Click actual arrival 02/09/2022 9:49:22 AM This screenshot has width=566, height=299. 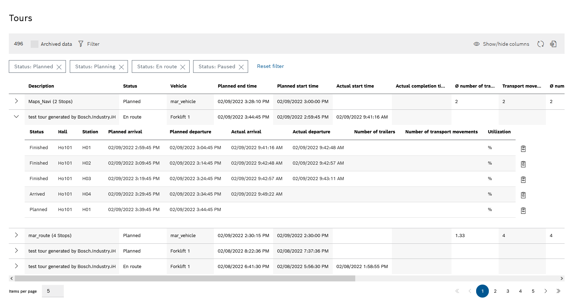click(x=257, y=194)
